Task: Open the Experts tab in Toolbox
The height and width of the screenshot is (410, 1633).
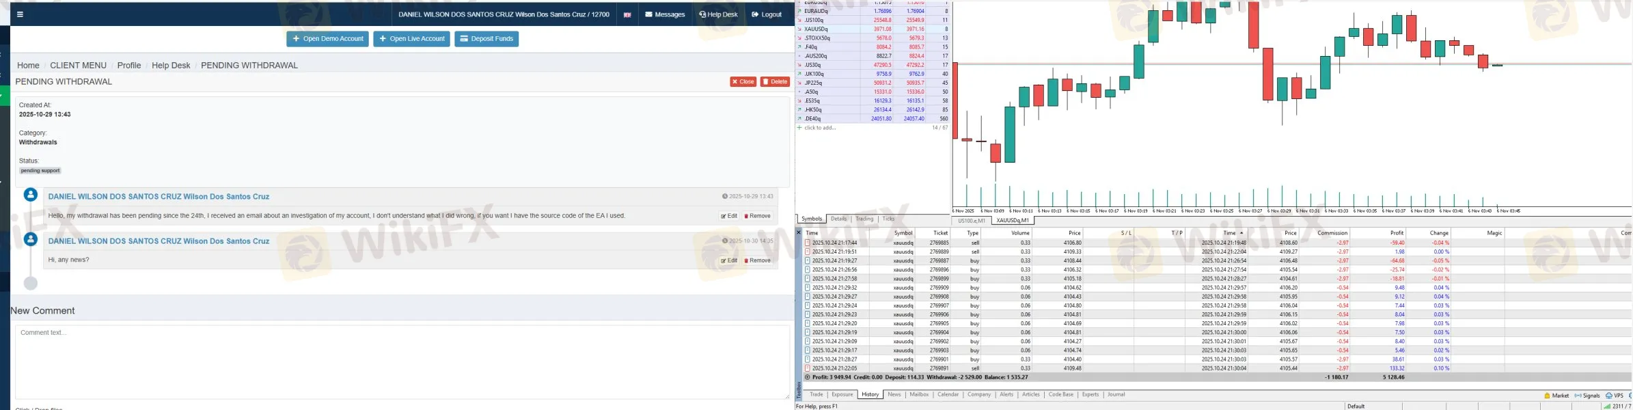Action: (x=1090, y=395)
